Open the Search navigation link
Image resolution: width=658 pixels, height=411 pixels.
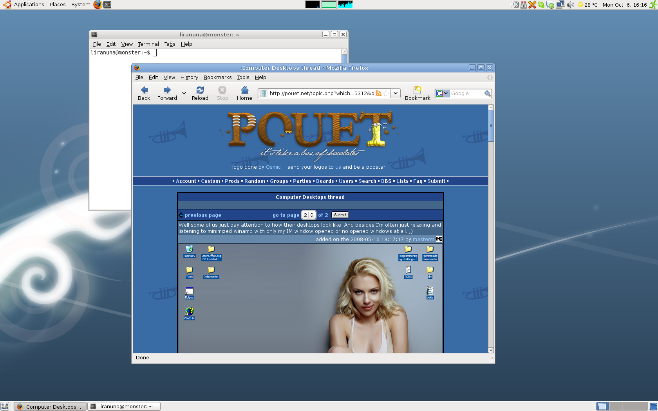(x=367, y=181)
